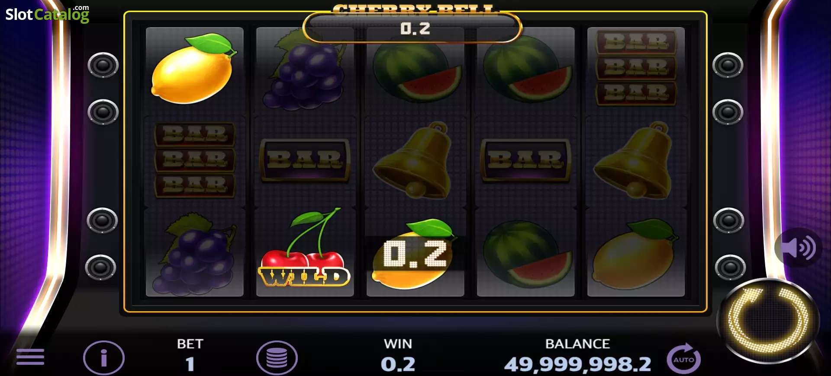This screenshot has width=831, height=376.
Task: Click the Wild cherry symbol
Action: pyautogui.click(x=305, y=249)
